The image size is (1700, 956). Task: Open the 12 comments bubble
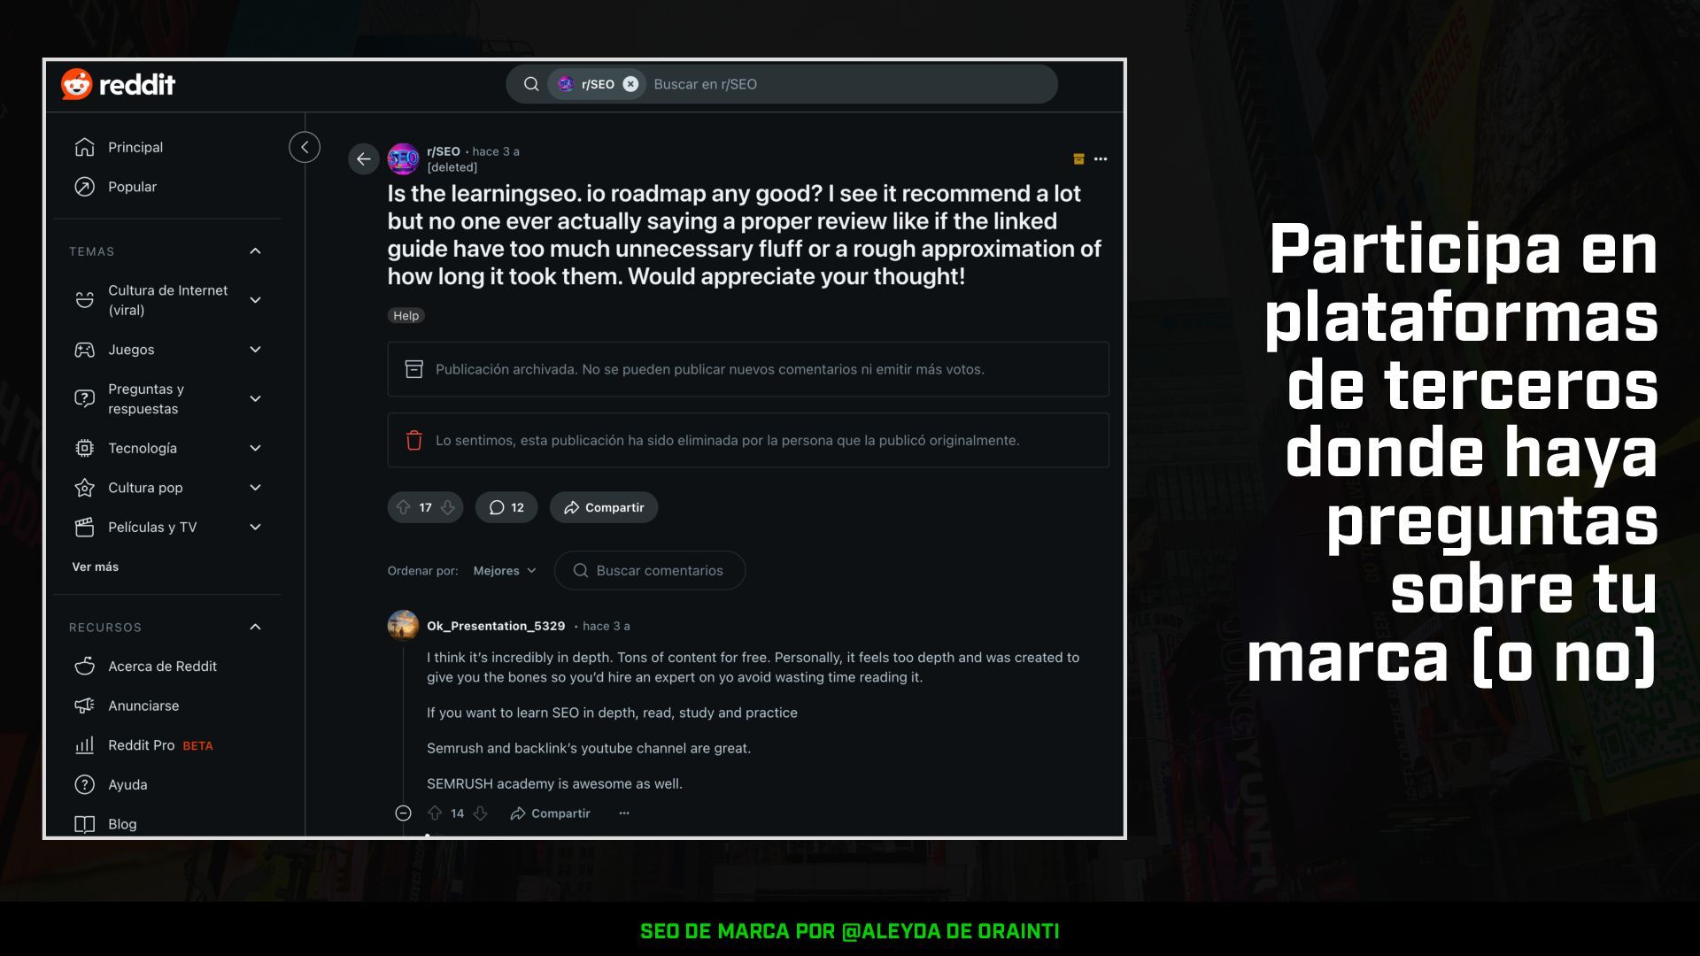(x=506, y=507)
